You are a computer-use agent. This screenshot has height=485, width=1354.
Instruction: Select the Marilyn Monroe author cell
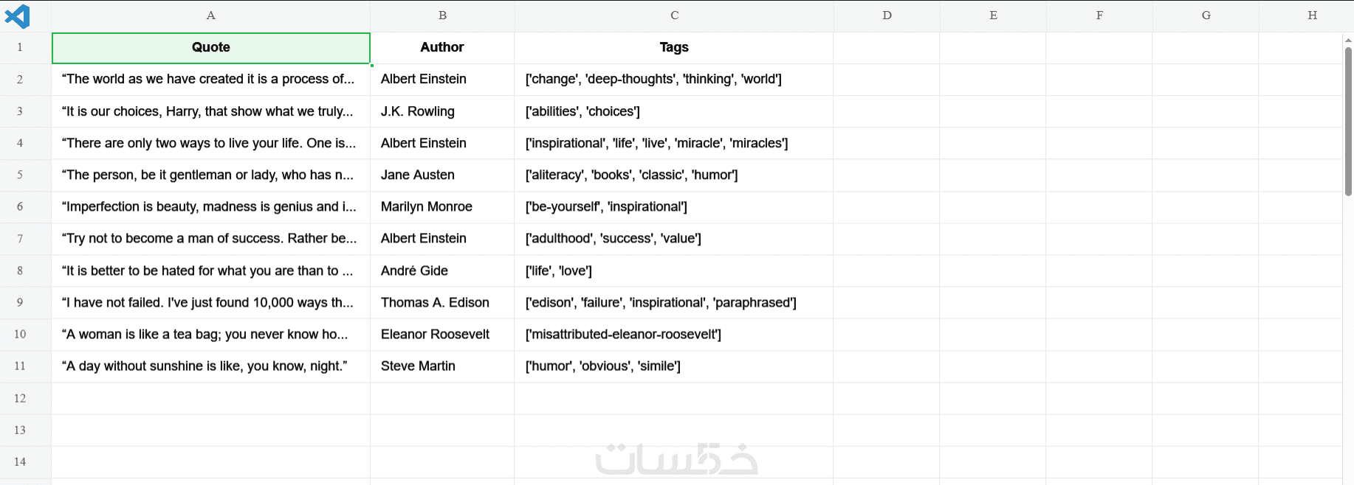tap(441, 207)
